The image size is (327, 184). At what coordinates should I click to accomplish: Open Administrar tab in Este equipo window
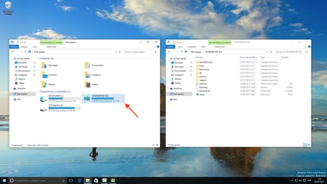coord(51,46)
